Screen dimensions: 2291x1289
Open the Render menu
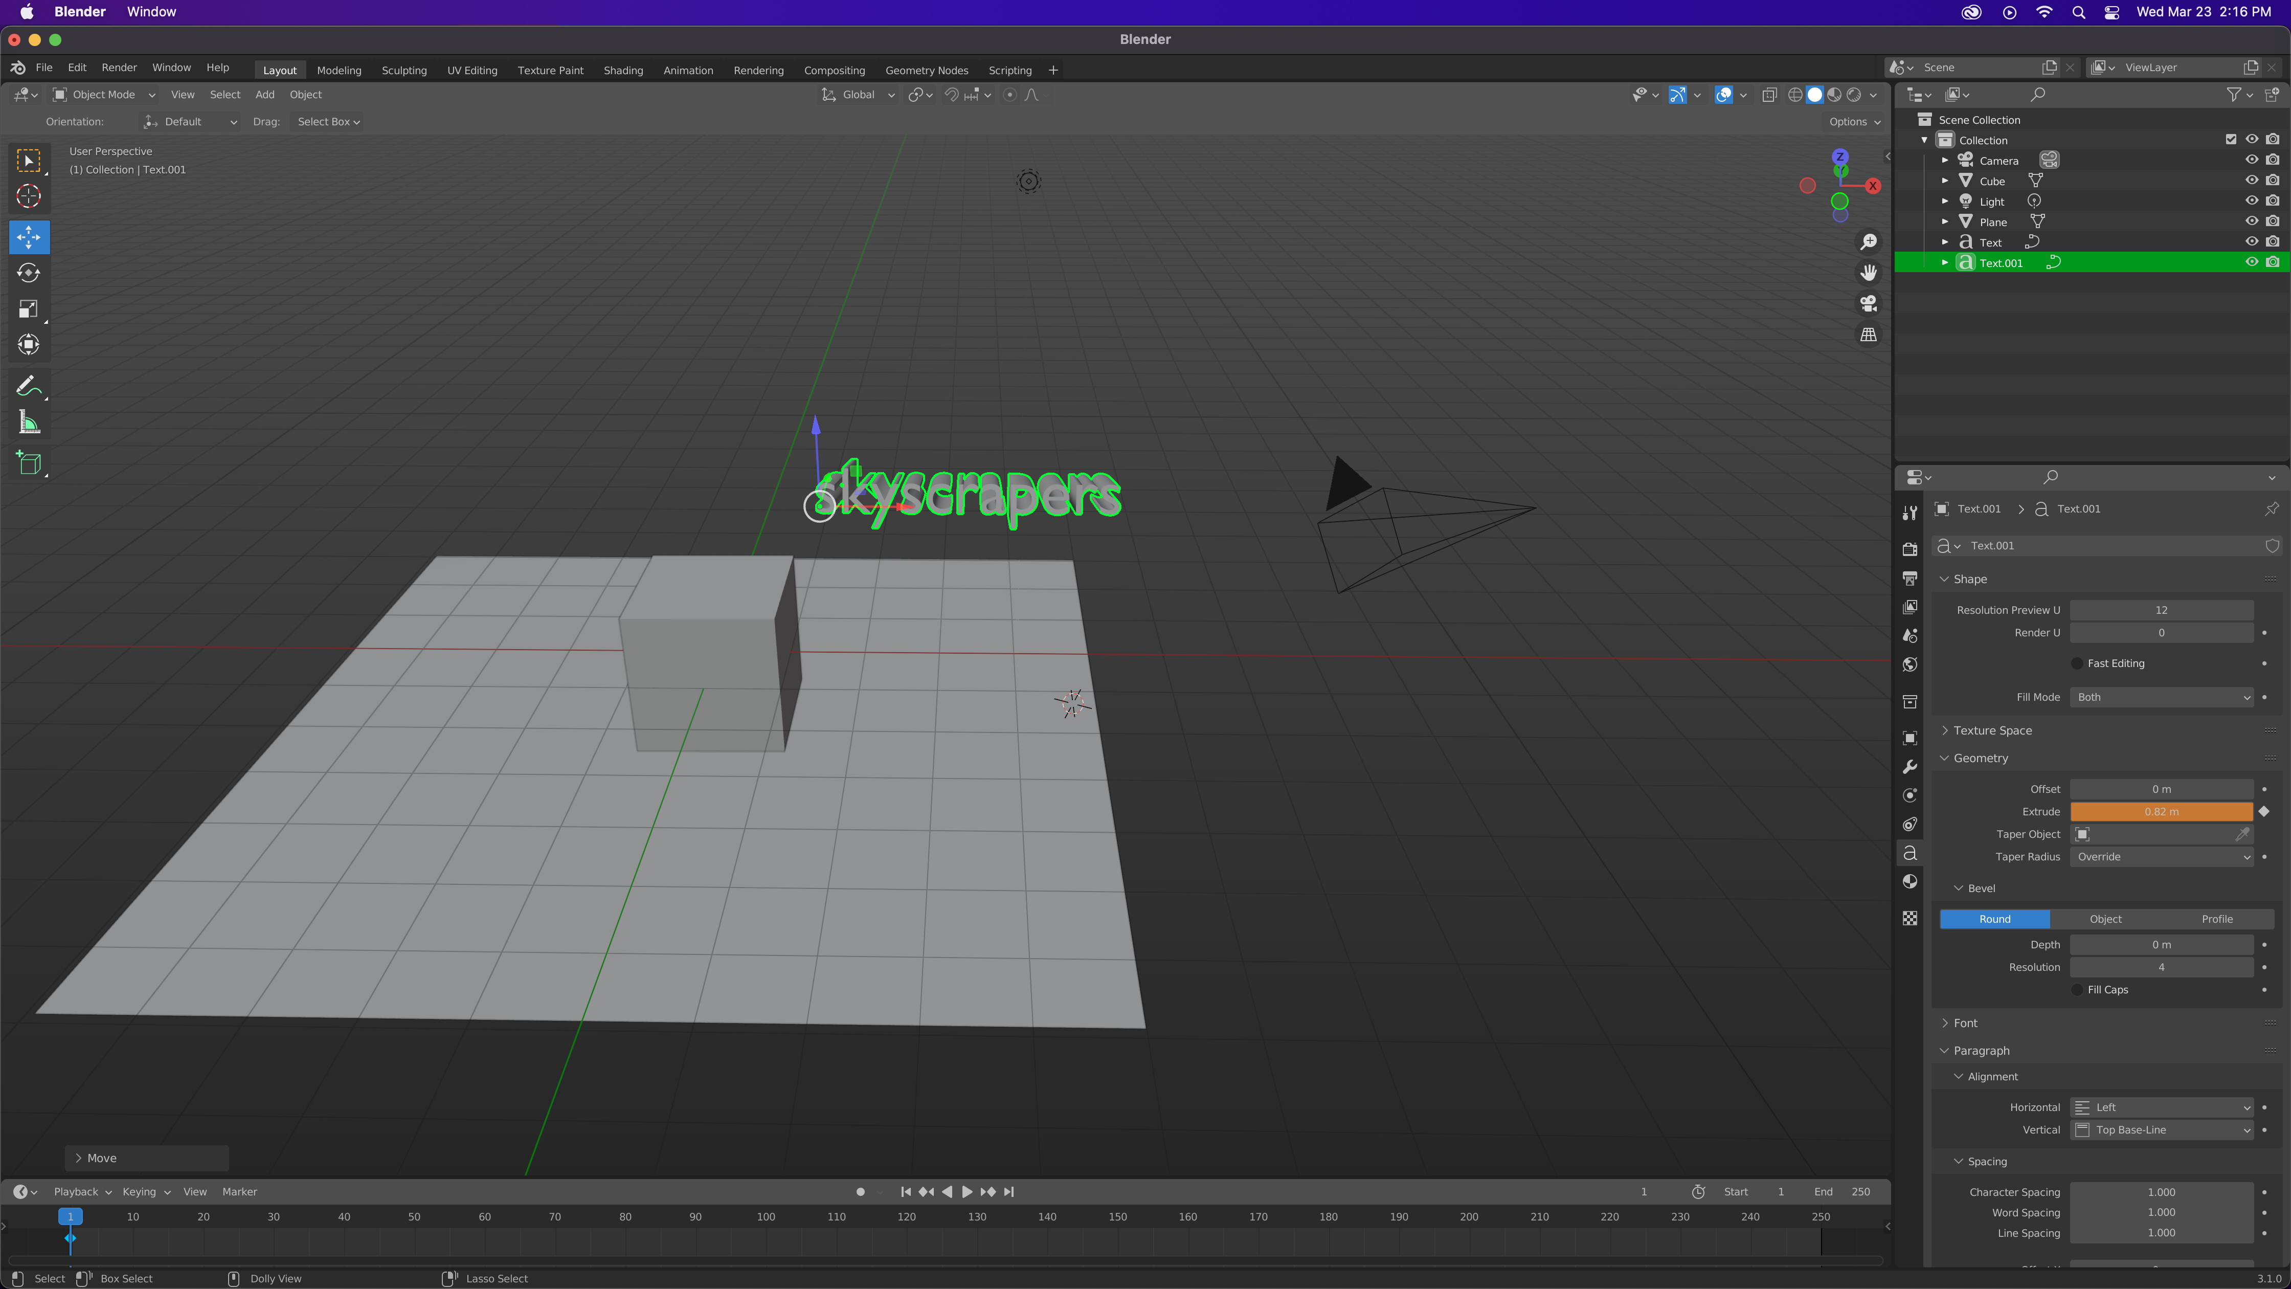(118, 68)
